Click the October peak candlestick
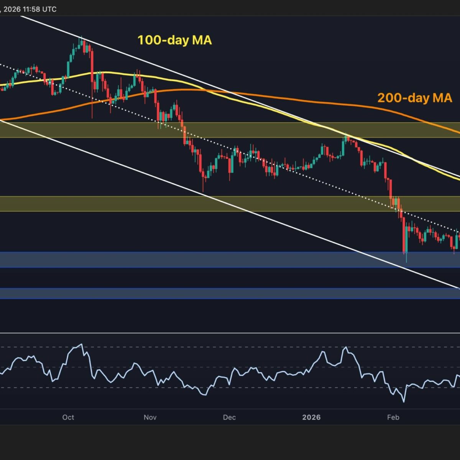The width and height of the screenshot is (460, 460). [x=80, y=42]
